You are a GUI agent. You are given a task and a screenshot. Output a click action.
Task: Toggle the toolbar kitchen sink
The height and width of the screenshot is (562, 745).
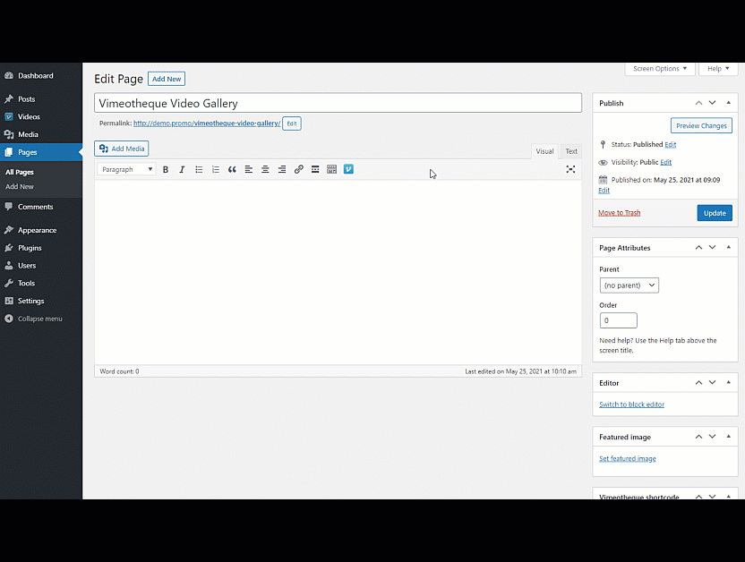coord(331,169)
